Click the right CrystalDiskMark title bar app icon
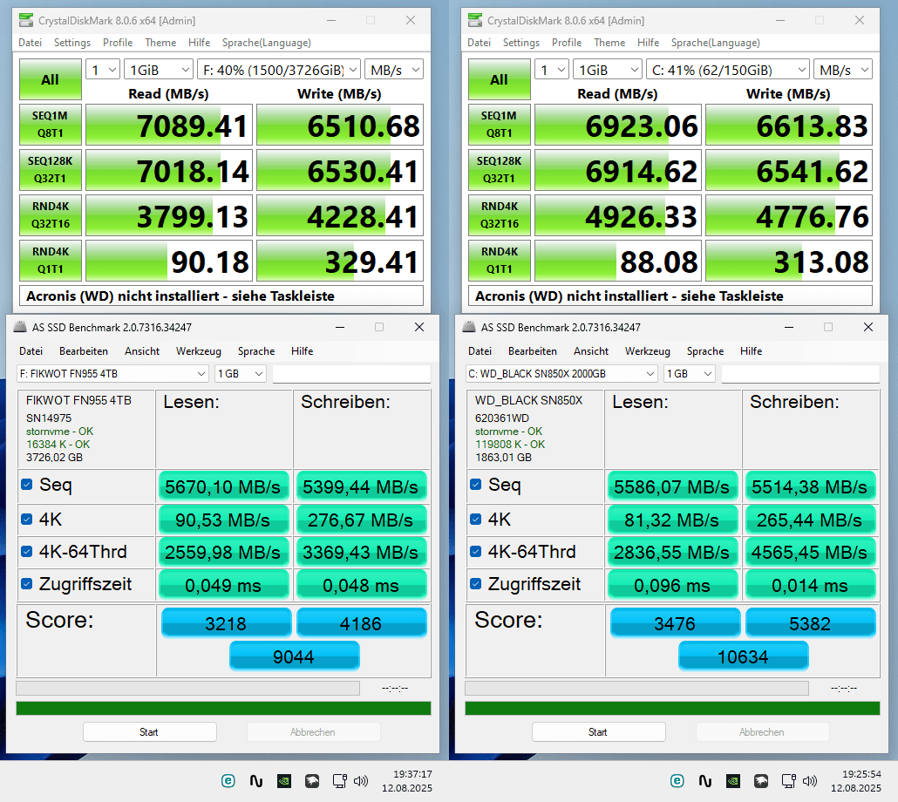 [475, 21]
